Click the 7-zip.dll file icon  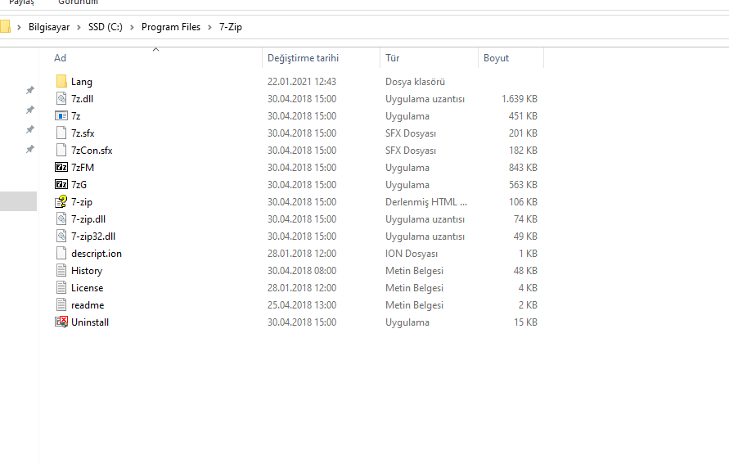pyautogui.click(x=61, y=219)
